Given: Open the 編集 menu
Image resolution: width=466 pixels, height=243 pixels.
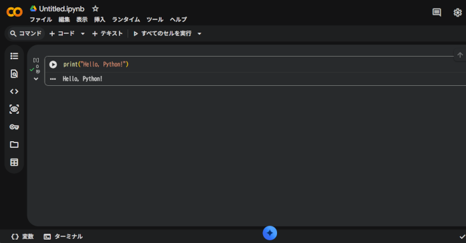Looking at the screenshot, I should coord(64,19).
